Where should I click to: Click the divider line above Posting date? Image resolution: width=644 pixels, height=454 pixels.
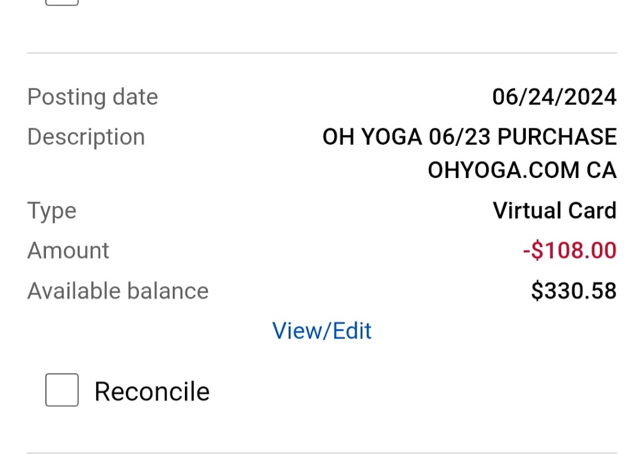[321, 53]
